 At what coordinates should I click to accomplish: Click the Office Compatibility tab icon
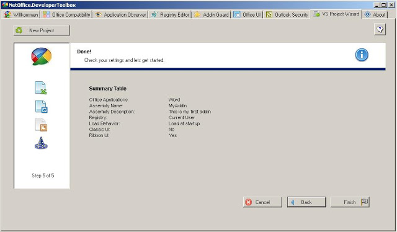tap(46, 14)
